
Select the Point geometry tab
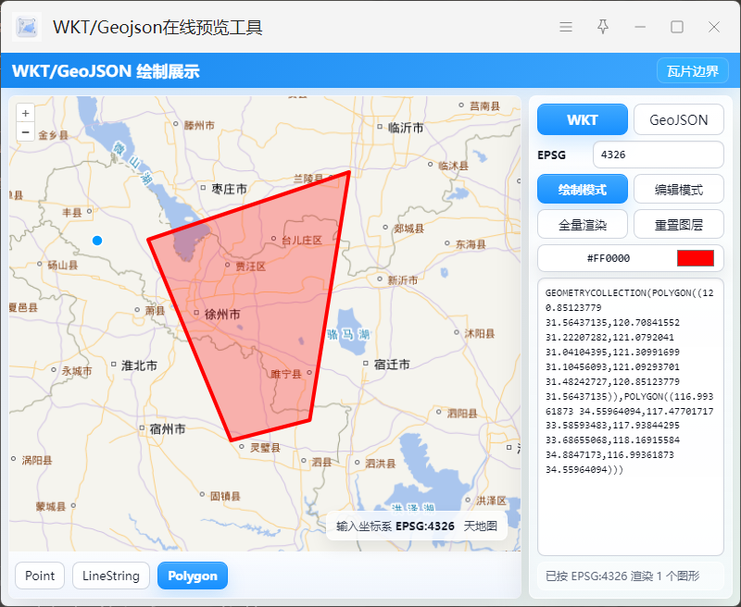[x=40, y=576]
